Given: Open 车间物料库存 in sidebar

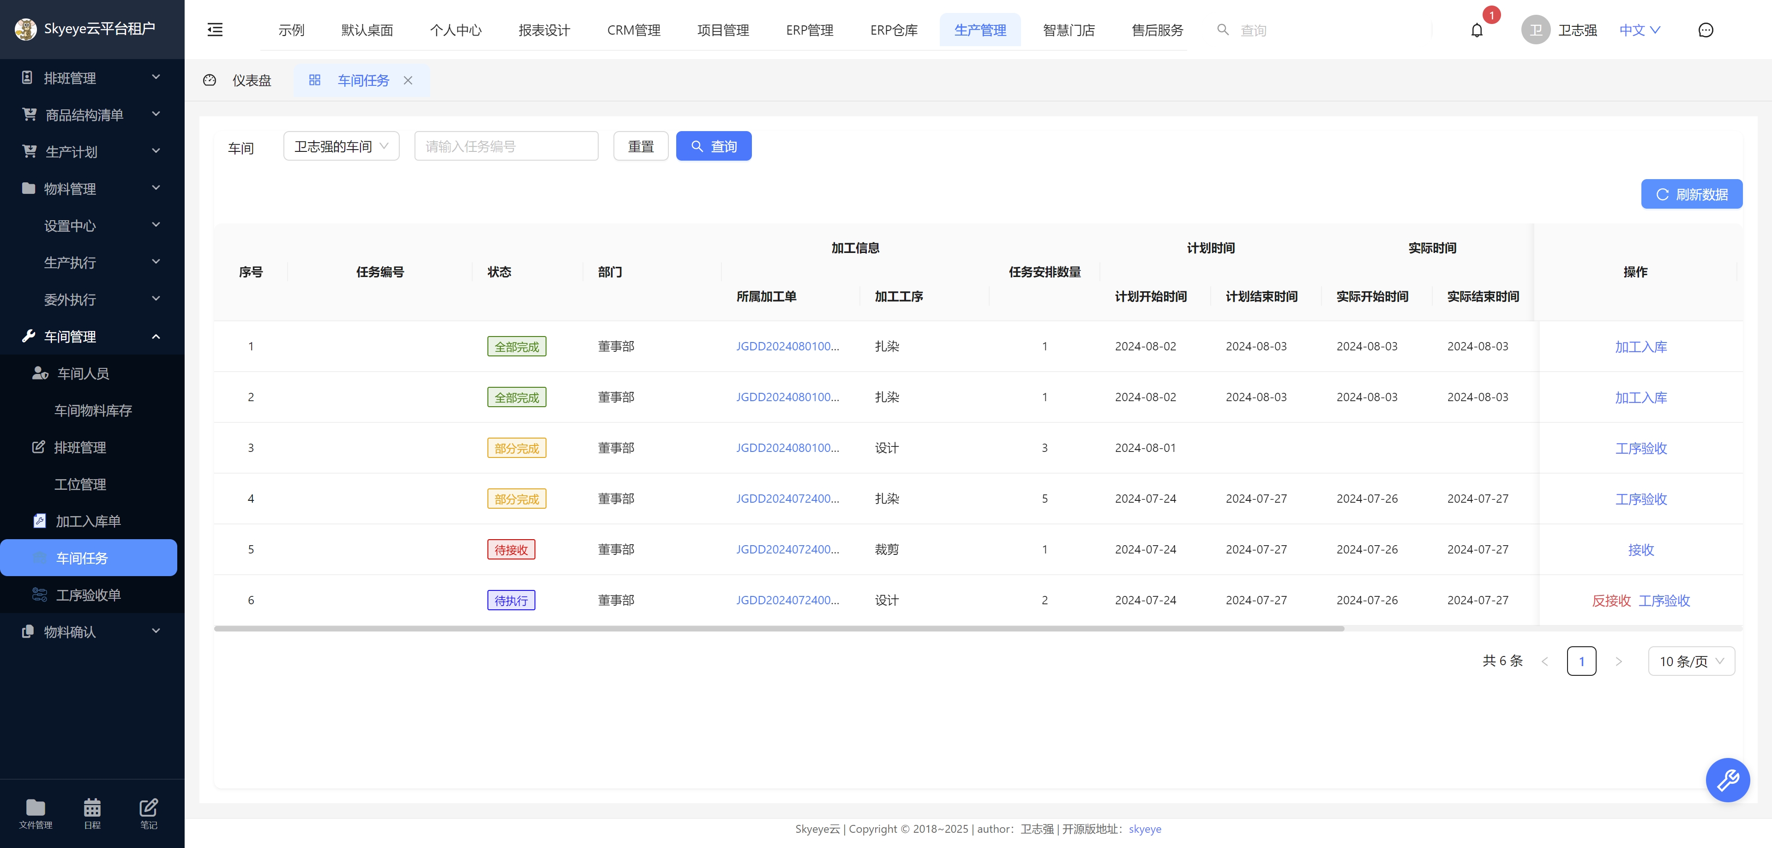Looking at the screenshot, I should point(93,410).
